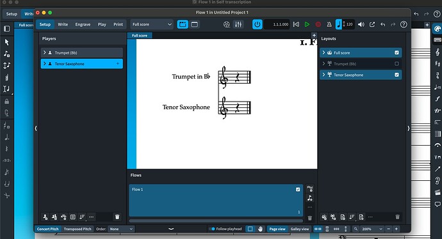This screenshot has width=442, height=239.
Task: Click the music note flow icon
Action: [310, 198]
